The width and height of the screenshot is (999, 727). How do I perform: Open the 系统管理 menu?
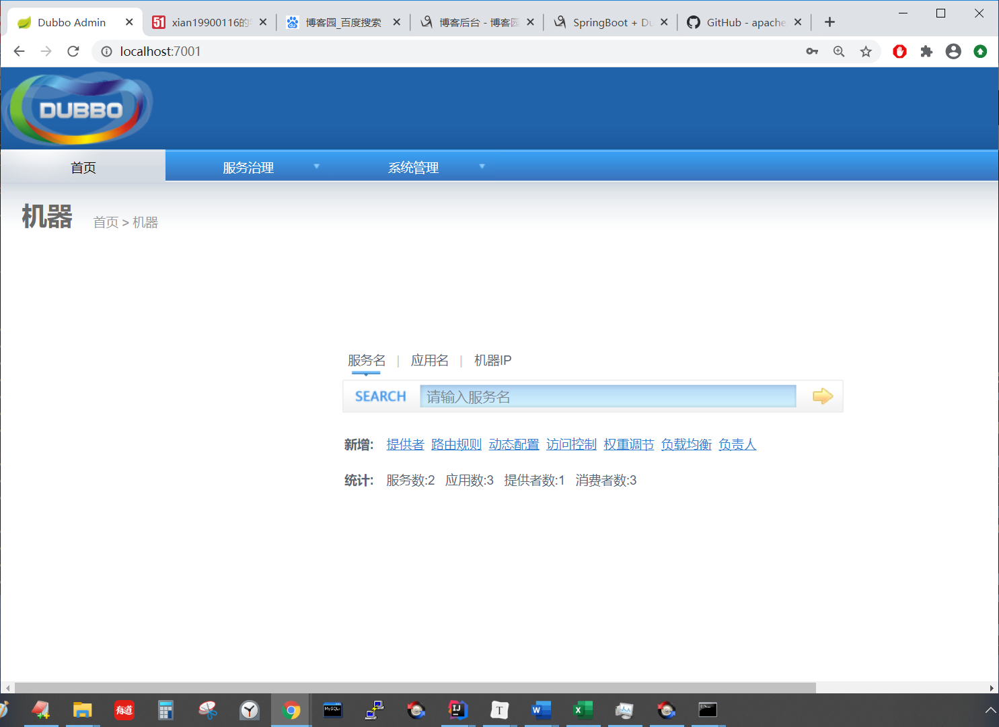coord(413,168)
